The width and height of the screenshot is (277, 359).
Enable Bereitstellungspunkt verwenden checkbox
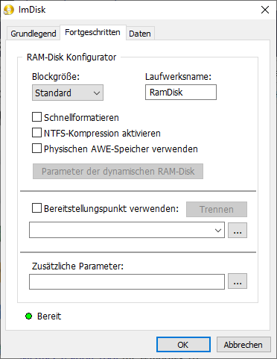point(36,208)
